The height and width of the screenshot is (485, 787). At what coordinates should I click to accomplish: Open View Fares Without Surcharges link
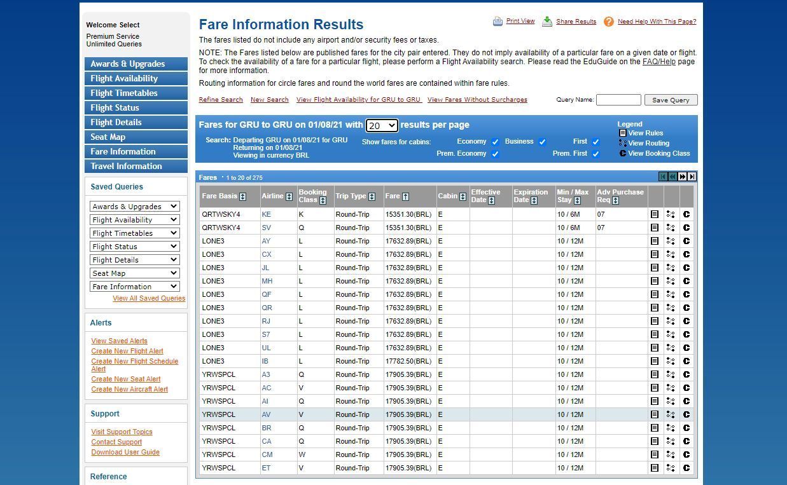tap(477, 100)
